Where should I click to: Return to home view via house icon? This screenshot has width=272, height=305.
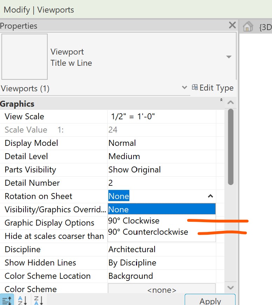pos(248,26)
